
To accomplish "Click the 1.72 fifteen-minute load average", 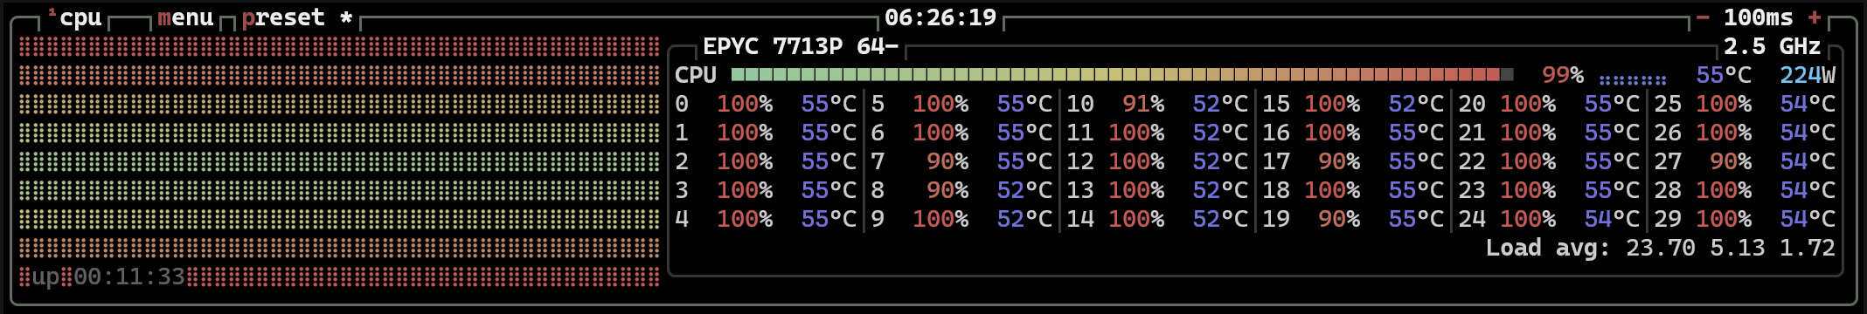I will click(x=1808, y=248).
